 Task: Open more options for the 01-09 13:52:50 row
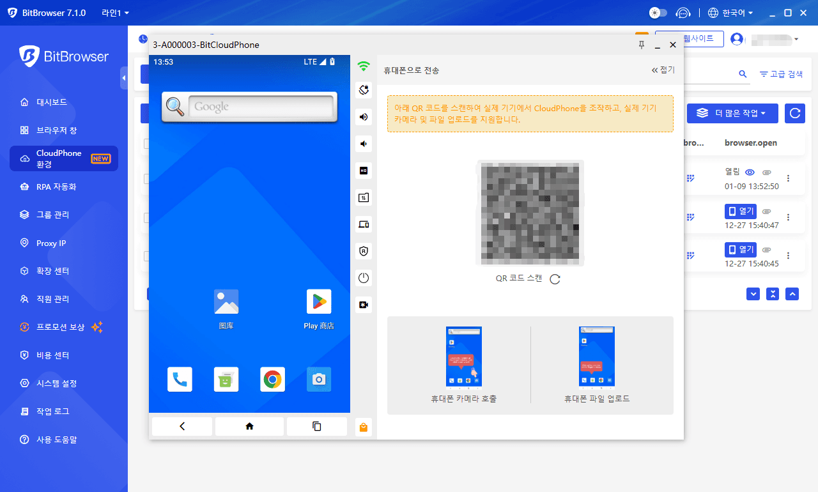pos(788,178)
